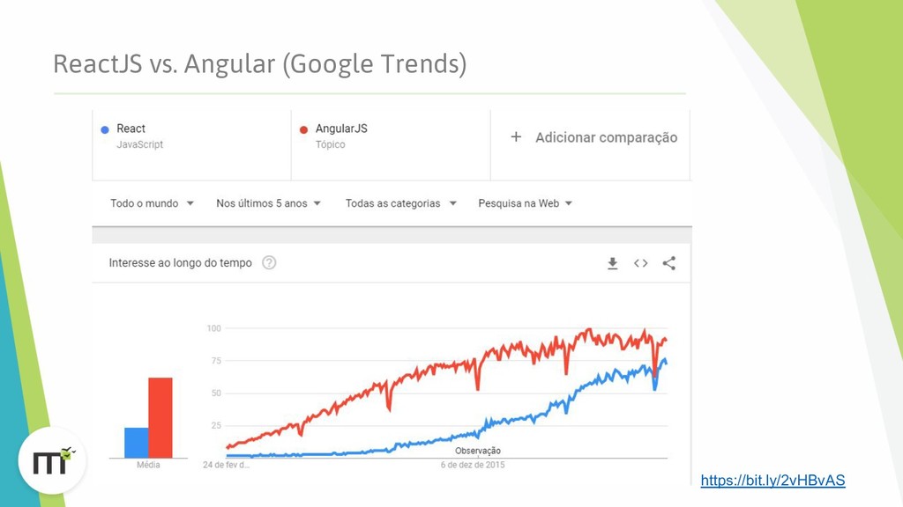
Task: Open the embed code icon
Action: click(x=640, y=263)
